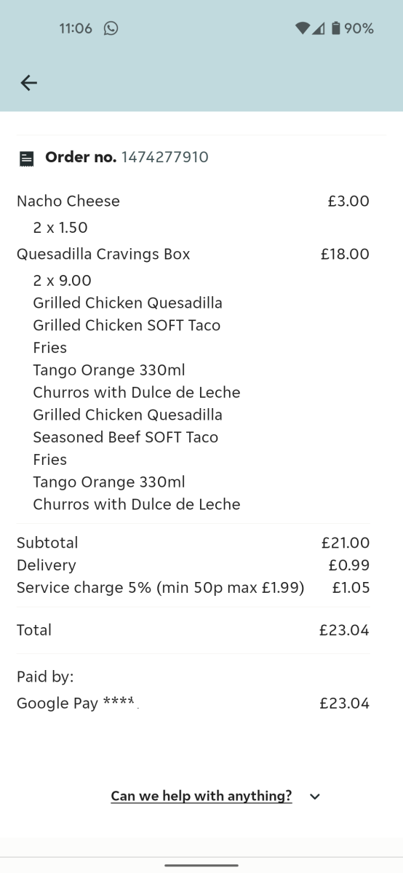The image size is (403, 873).
Task: Tap the Total amount £23.04
Action: tap(344, 630)
